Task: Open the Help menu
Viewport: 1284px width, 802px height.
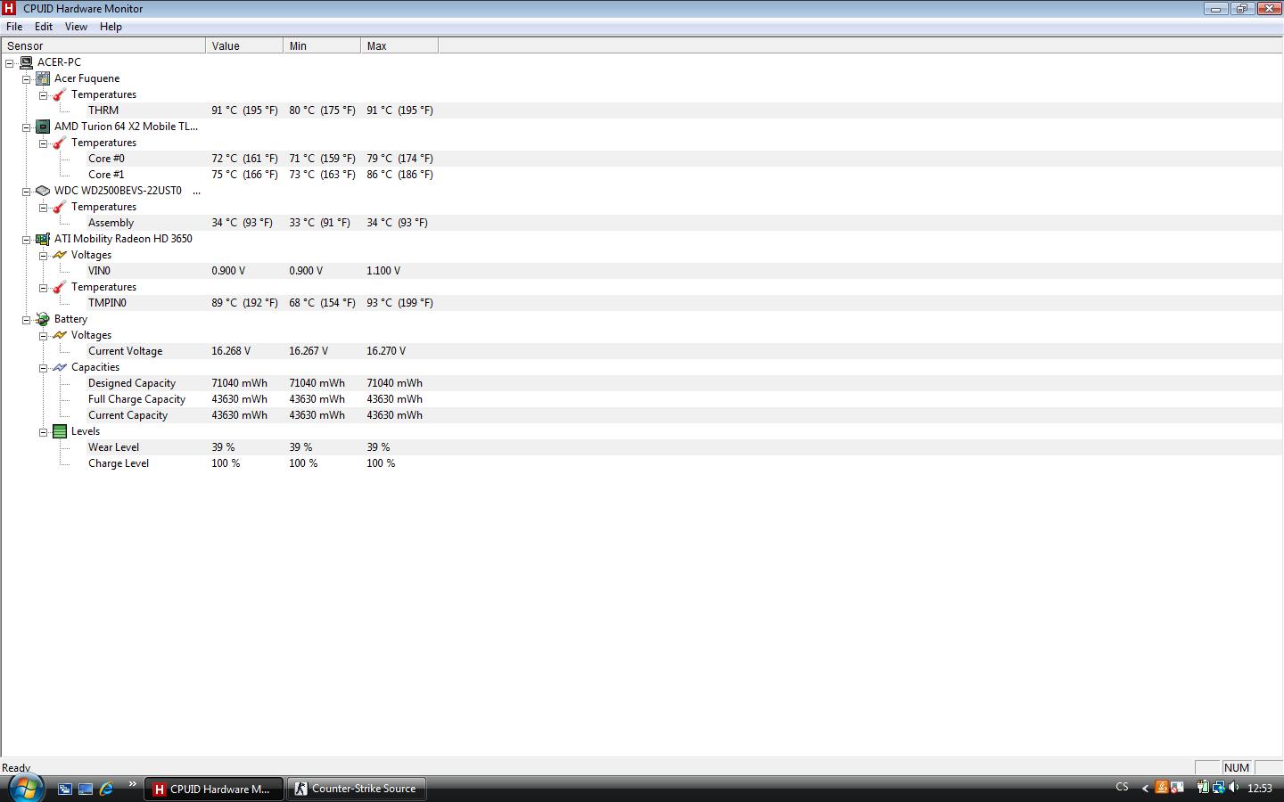Action: pos(111,27)
